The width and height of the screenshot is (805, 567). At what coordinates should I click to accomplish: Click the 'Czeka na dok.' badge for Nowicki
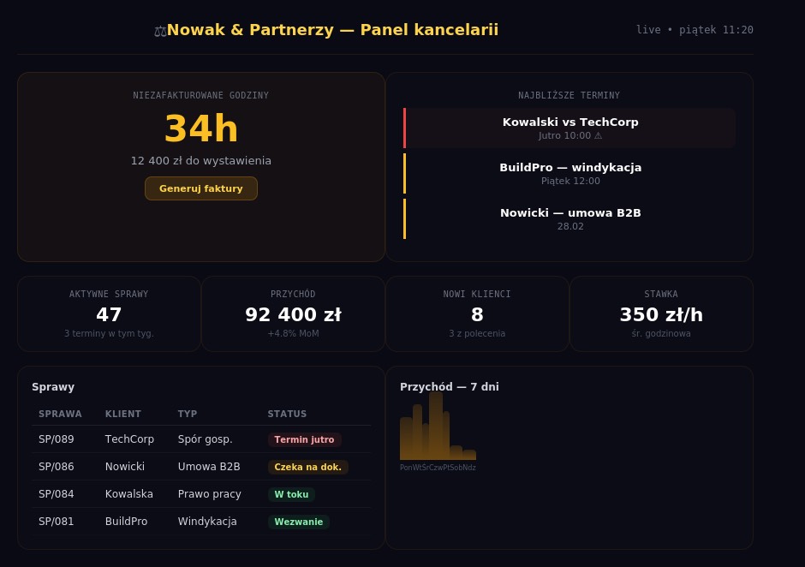click(307, 467)
